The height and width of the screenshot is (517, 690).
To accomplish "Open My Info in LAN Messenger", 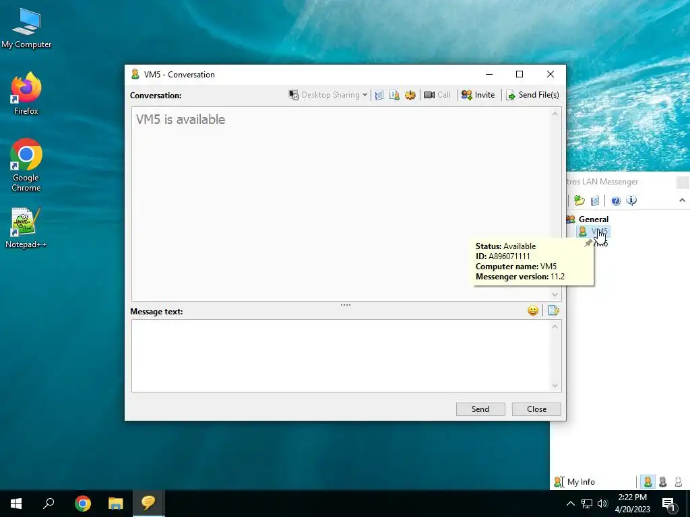I will point(575,482).
